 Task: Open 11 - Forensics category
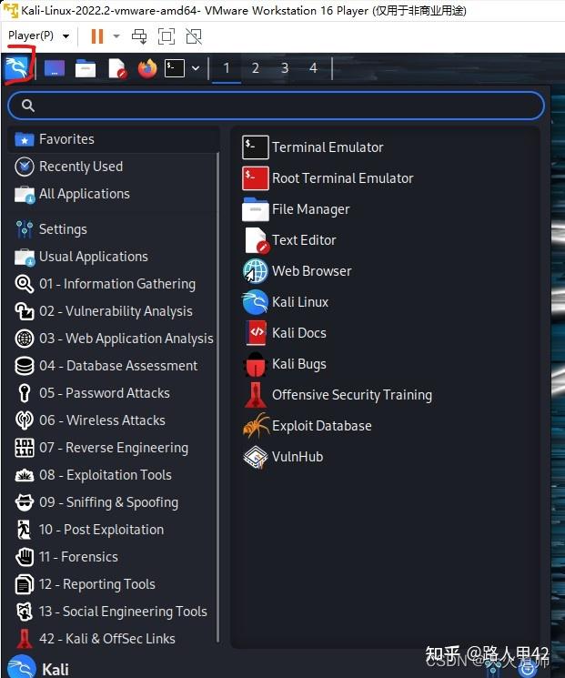point(113,556)
